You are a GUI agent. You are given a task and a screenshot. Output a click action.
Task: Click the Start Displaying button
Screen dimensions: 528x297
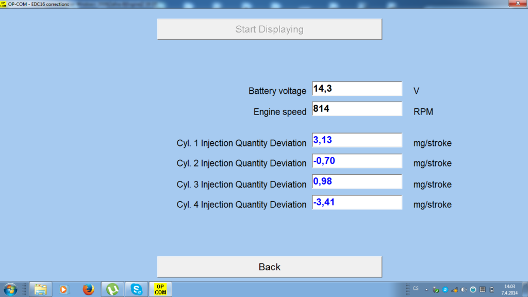[x=269, y=29]
